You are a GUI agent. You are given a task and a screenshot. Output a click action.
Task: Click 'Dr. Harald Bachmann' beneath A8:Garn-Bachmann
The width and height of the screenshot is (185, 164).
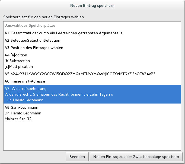coord(23,113)
